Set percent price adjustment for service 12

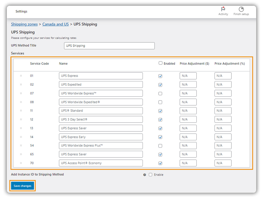[x=223, y=120]
